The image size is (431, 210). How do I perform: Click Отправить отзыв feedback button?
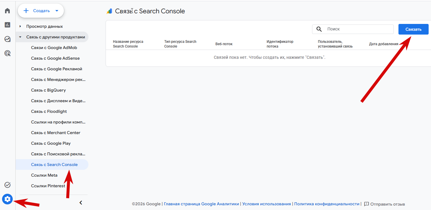pyautogui.click(x=384, y=204)
